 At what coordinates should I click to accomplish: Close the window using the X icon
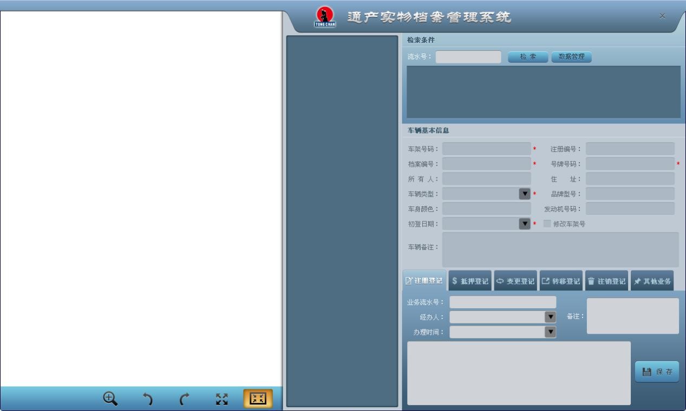[662, 16]
